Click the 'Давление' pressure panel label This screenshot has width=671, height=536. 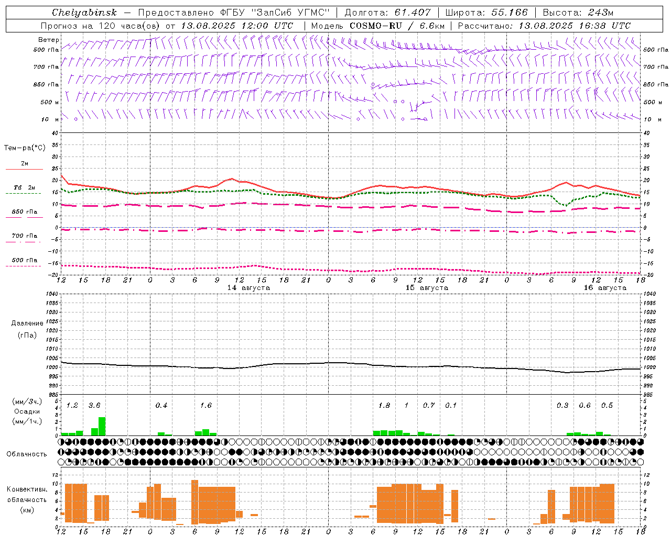pos(27,323)
